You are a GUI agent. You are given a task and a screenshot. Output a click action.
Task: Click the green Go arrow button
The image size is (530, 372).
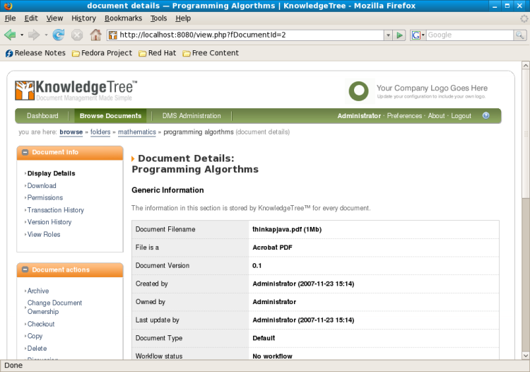[399, 35]
